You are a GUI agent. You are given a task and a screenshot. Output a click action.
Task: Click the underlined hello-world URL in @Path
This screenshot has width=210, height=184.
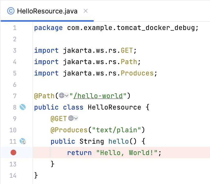(x=98, y=96)
